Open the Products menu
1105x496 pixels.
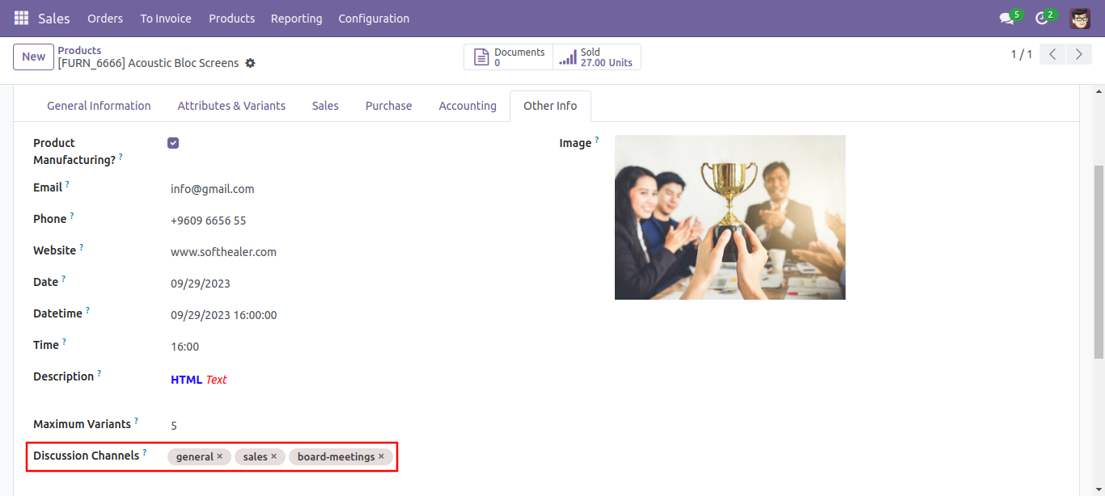coord(231,19)
